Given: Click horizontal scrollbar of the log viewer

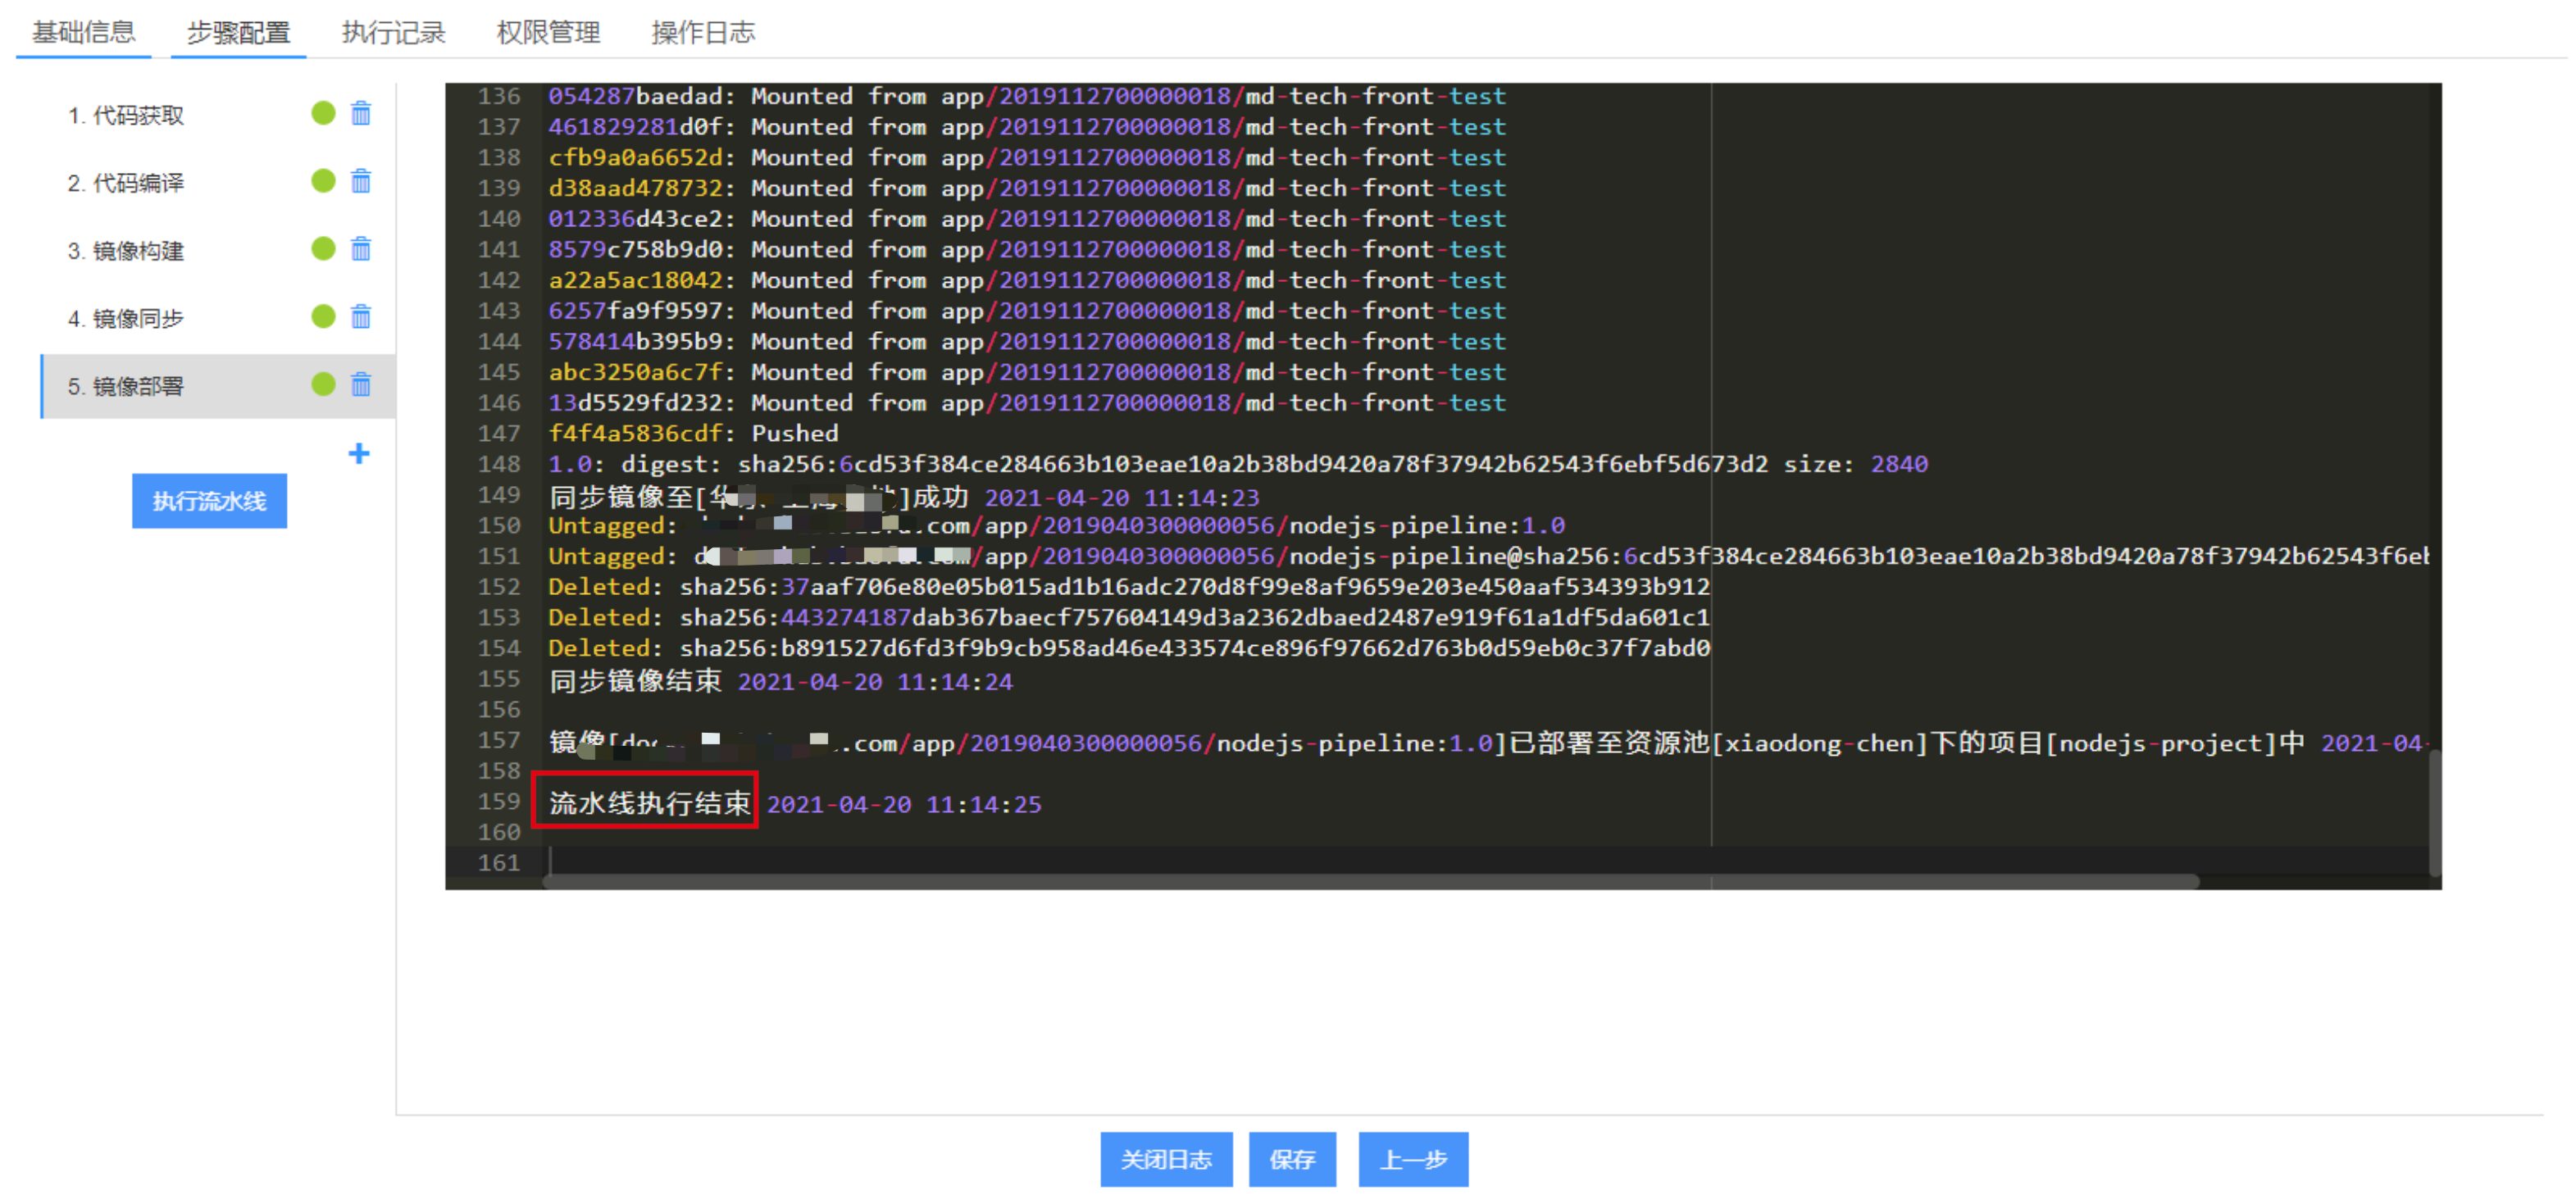Looking at the screenshot, I should [1370, 882].
